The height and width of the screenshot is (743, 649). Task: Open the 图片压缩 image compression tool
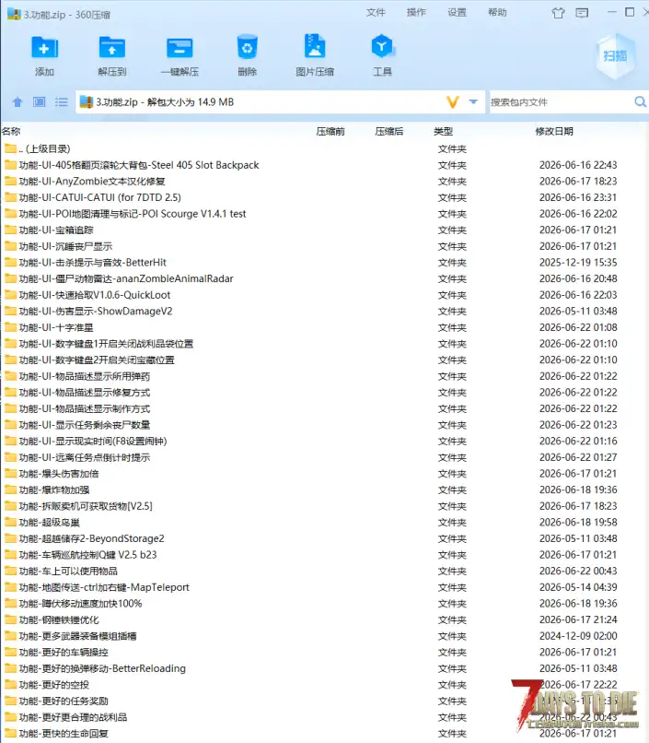315,46
